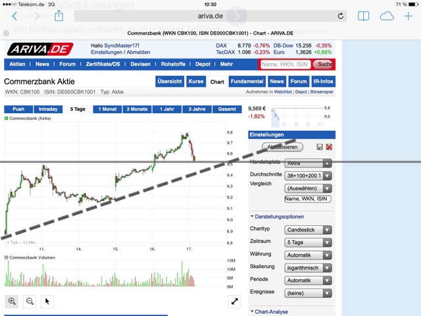This screenshot has width=421, height=316.
Task: Select the Push chart period
Action: coord(18,109)
